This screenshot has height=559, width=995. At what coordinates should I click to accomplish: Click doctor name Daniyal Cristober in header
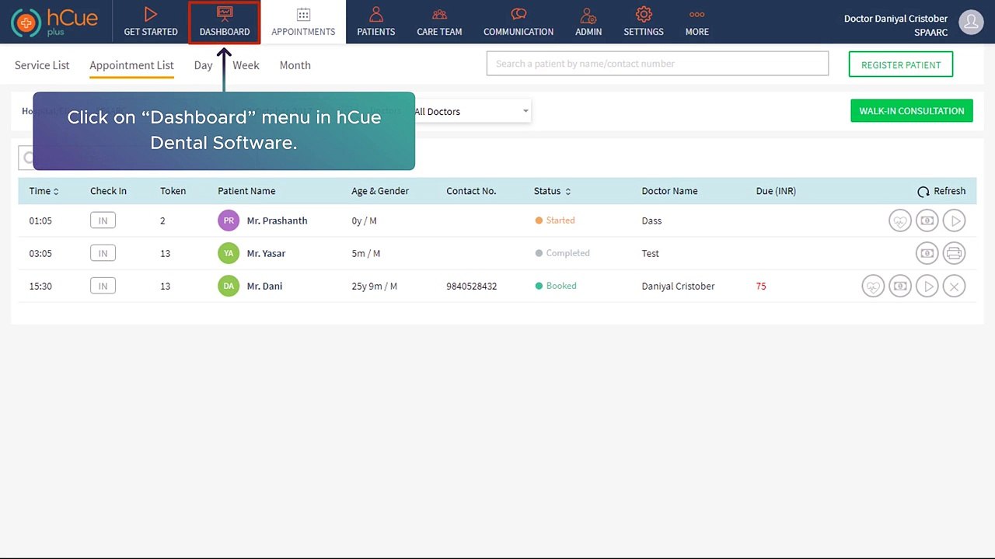click(895, 19)
